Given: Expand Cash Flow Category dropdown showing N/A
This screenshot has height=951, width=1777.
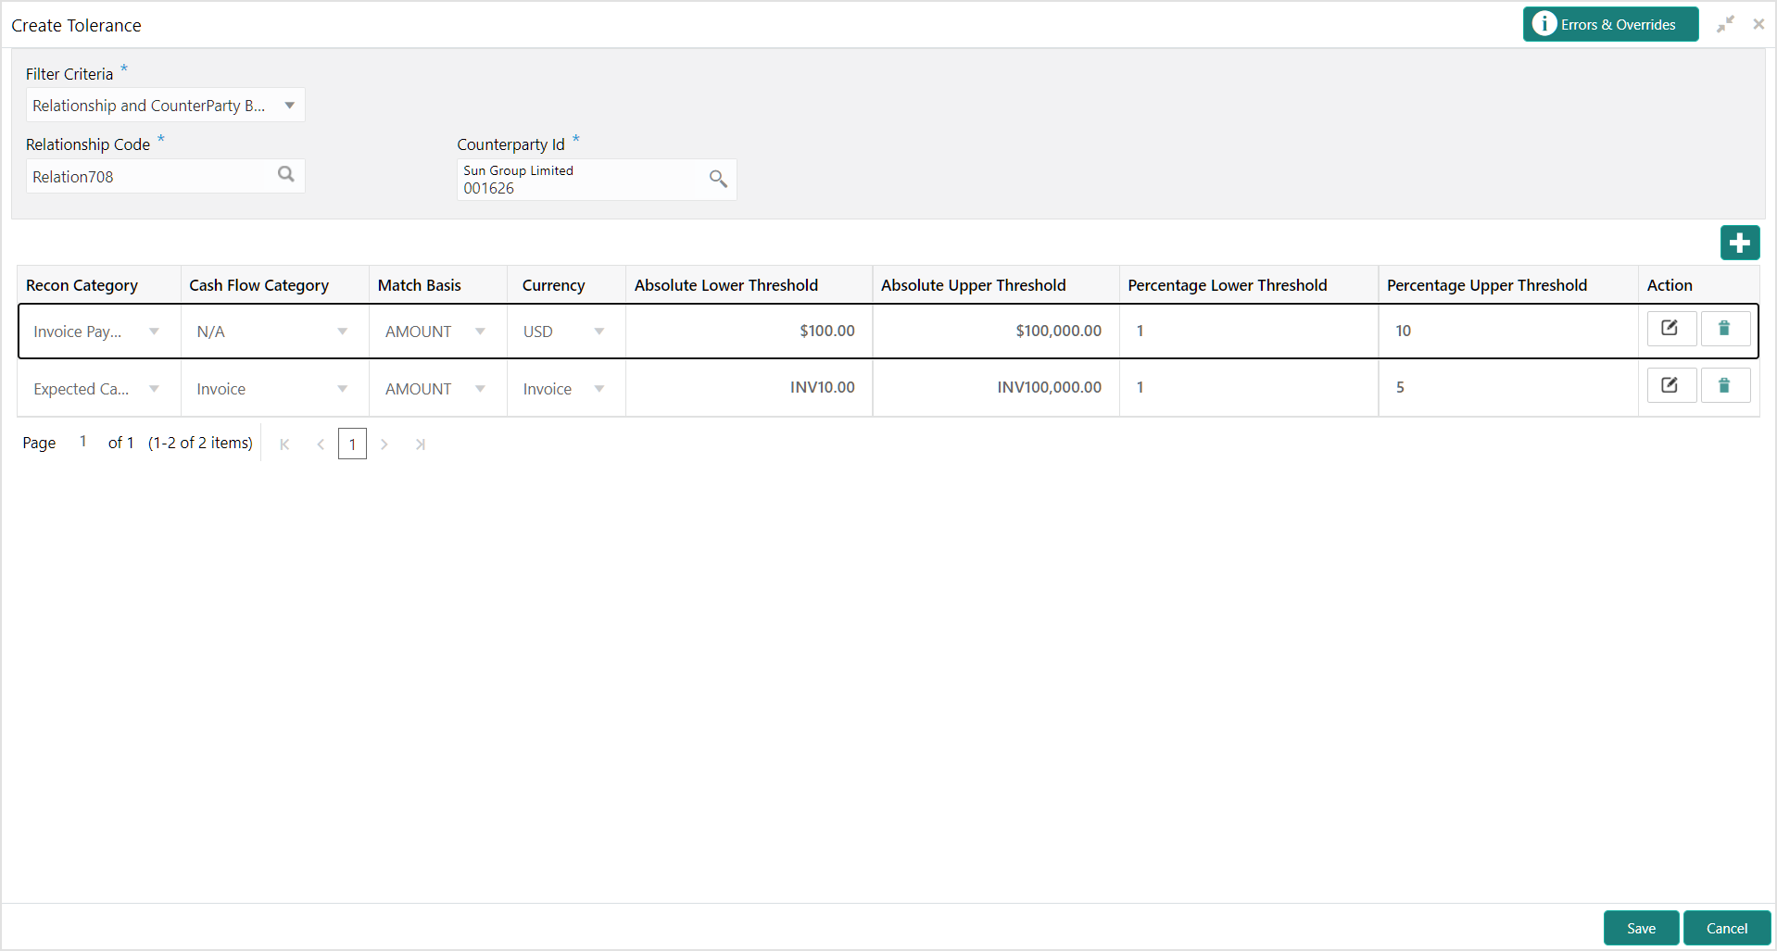Looking at the screenshot, I should pos(343,332).
